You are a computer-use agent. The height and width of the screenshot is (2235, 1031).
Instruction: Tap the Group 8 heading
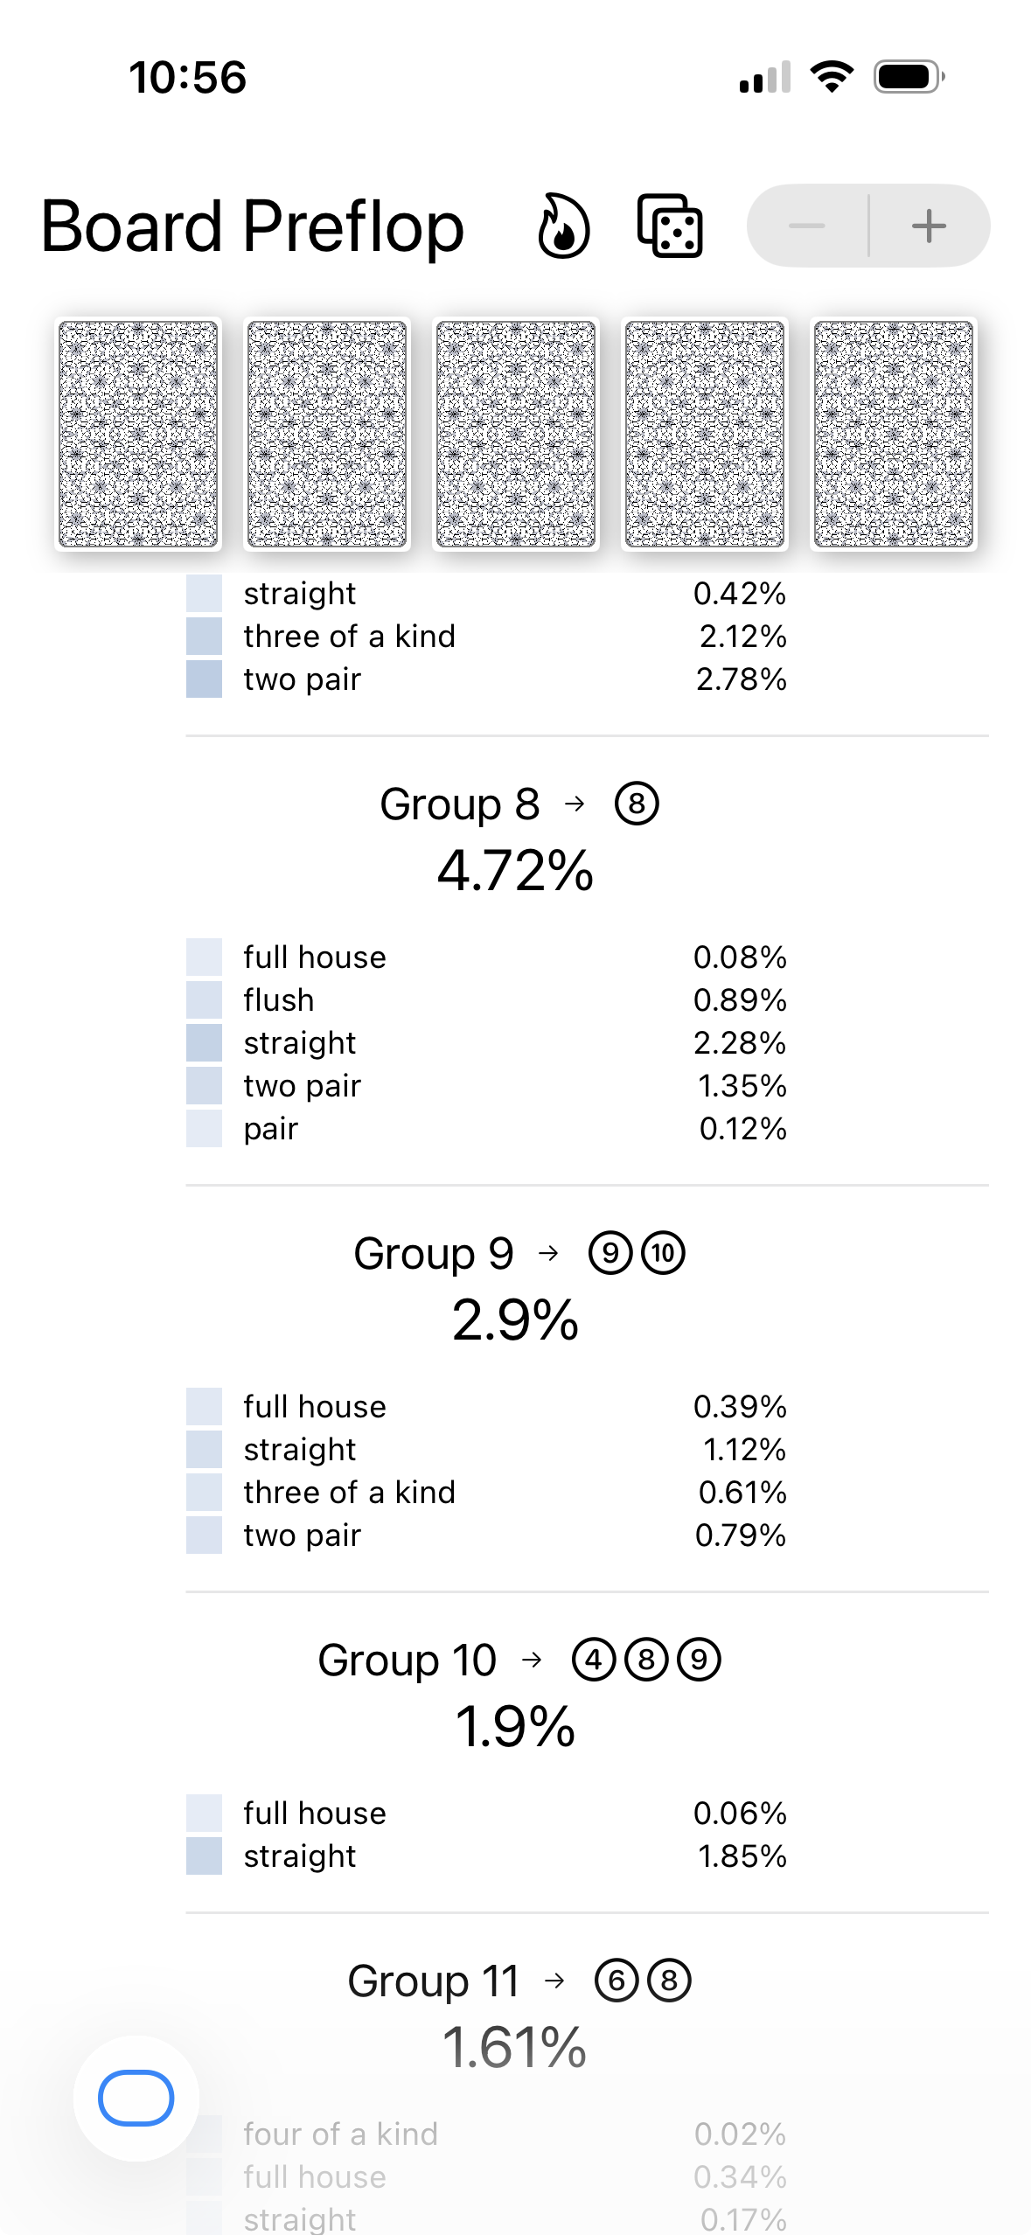point(460,804)
